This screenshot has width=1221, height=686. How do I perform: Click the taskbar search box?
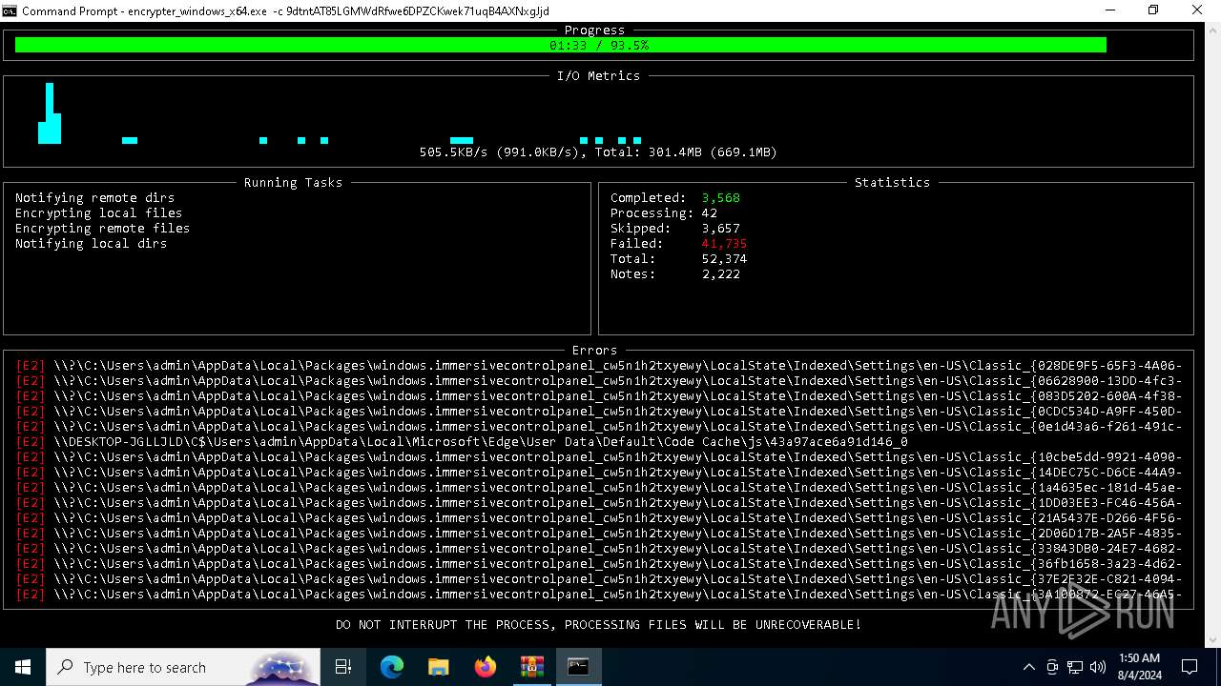[183, 667]
